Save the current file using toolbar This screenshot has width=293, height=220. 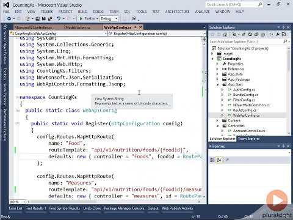tap(43, 18)
